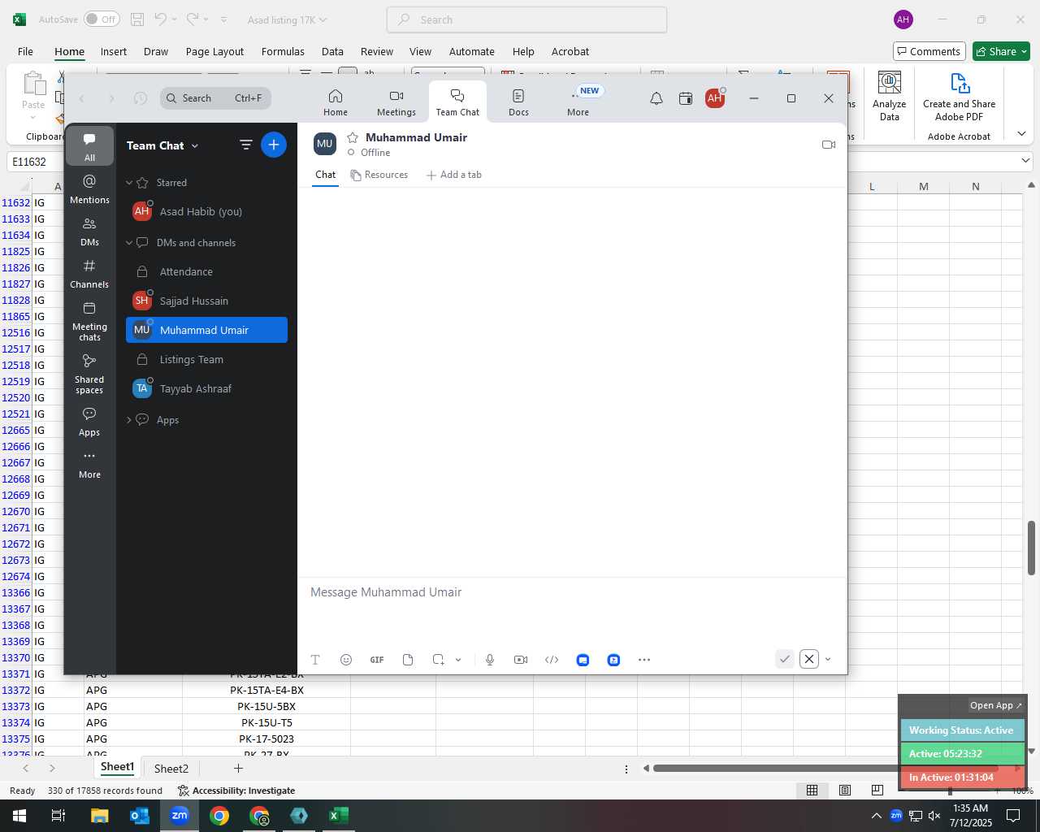Open the emoji picker
This screenshot has height=832, width=1040.
[346, 660]
